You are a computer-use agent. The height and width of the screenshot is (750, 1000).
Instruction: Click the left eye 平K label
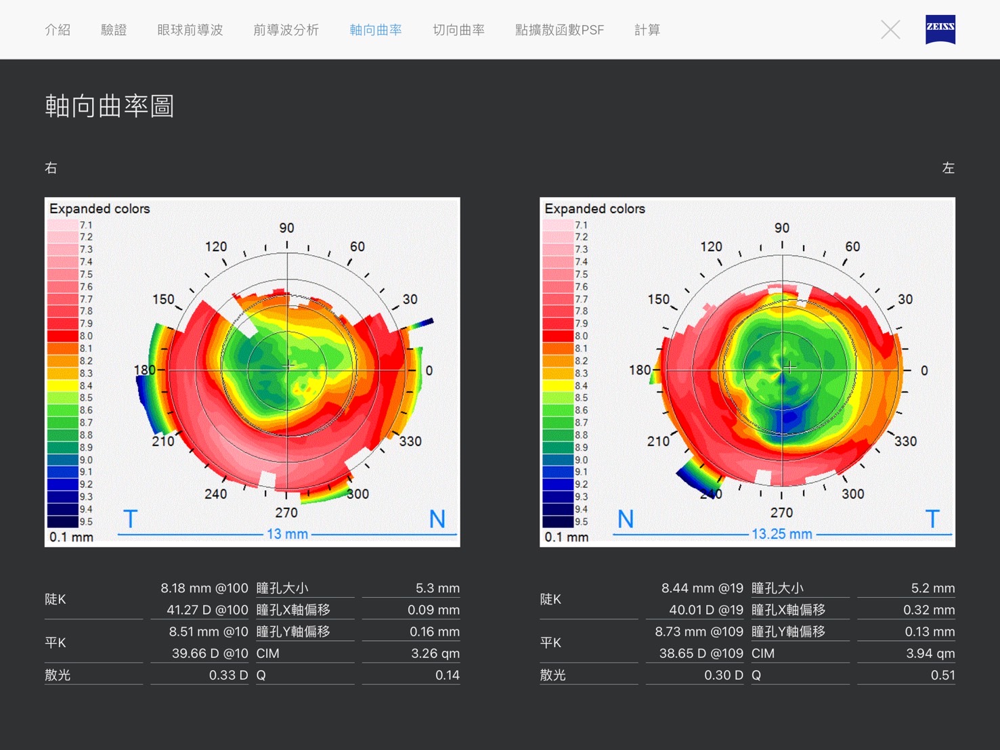[x=551, y=642]
